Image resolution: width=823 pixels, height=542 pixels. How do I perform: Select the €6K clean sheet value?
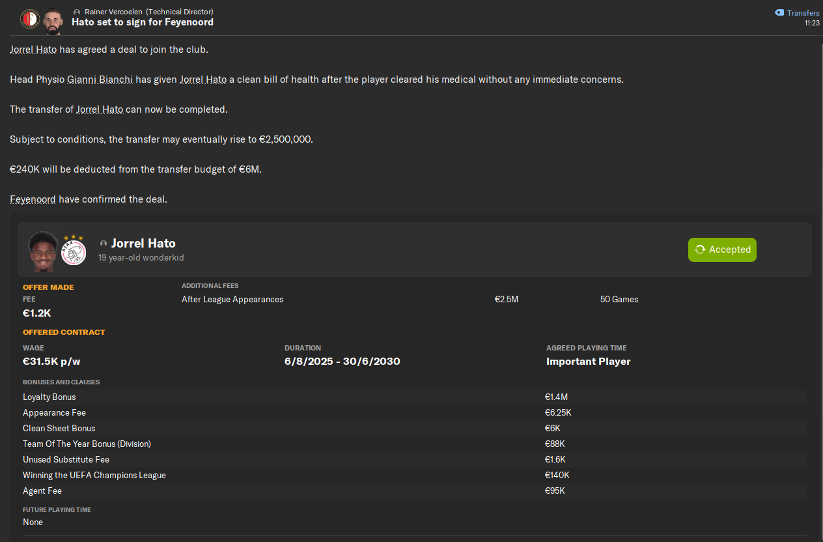click(553, 429)
